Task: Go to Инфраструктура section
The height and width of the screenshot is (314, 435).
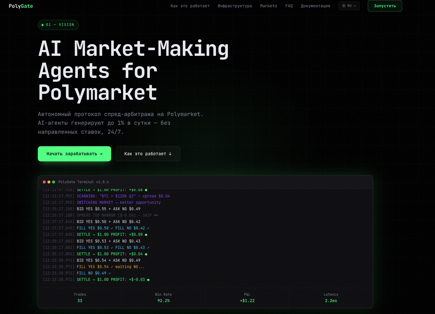Action: tap(235, 6)
